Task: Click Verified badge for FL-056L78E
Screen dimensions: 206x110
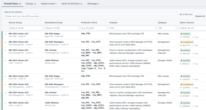Action: [x=185, y=50]
